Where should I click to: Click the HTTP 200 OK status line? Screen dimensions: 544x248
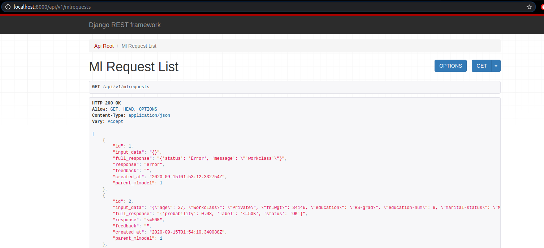click(x=106, y=103)
